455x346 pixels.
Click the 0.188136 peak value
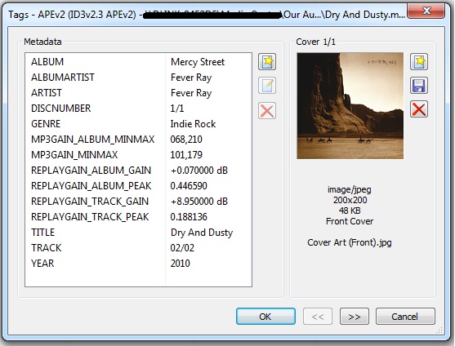pos(189,217)
